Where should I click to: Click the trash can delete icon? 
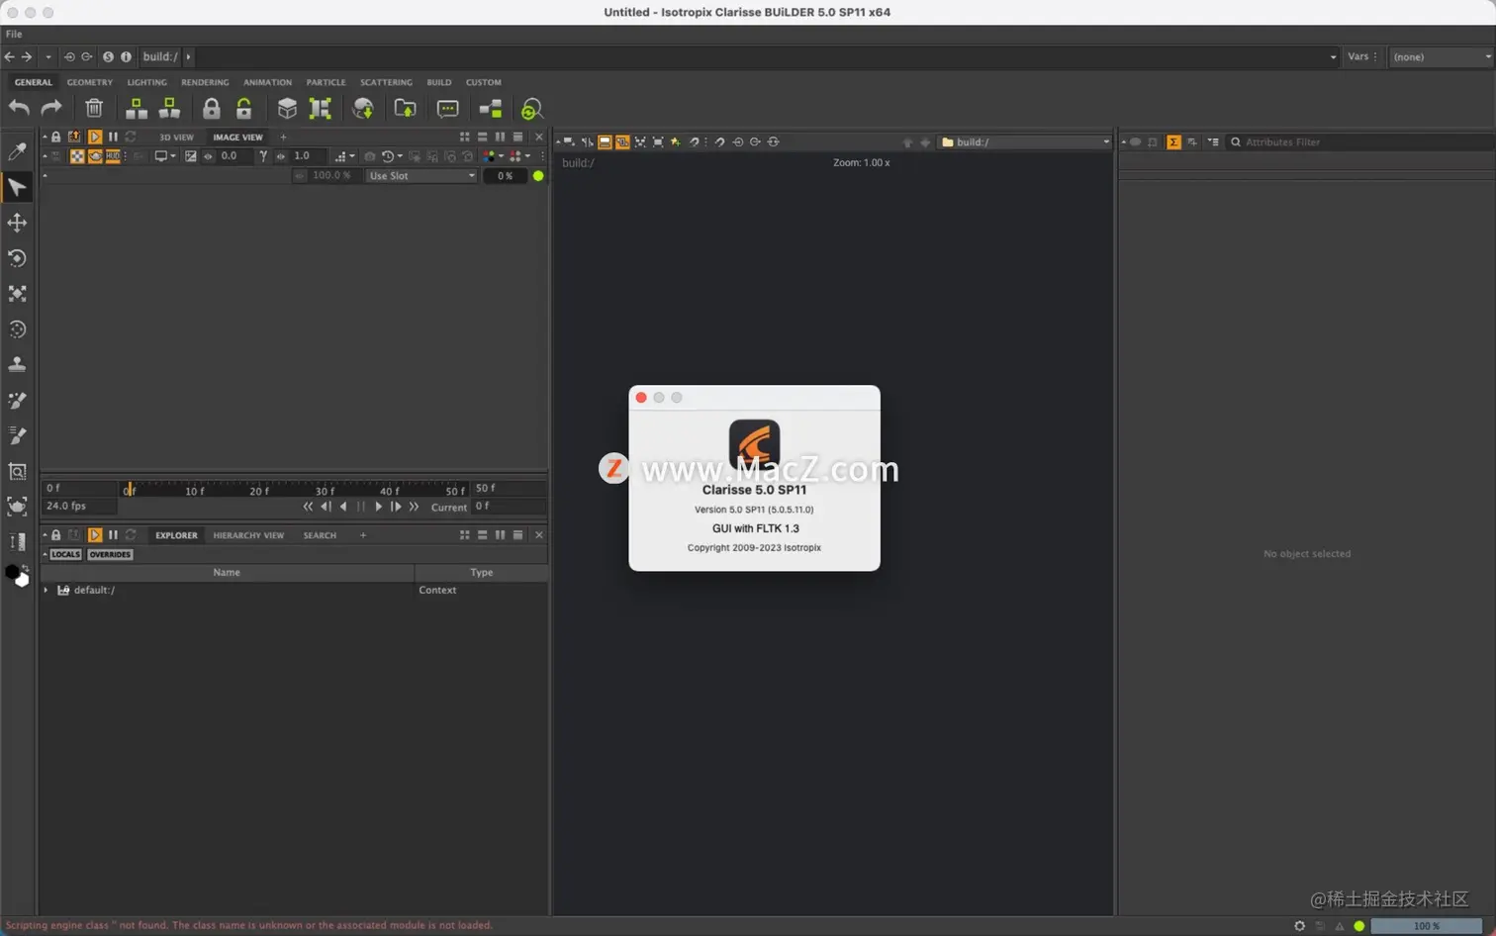click(x=94, y=108)
